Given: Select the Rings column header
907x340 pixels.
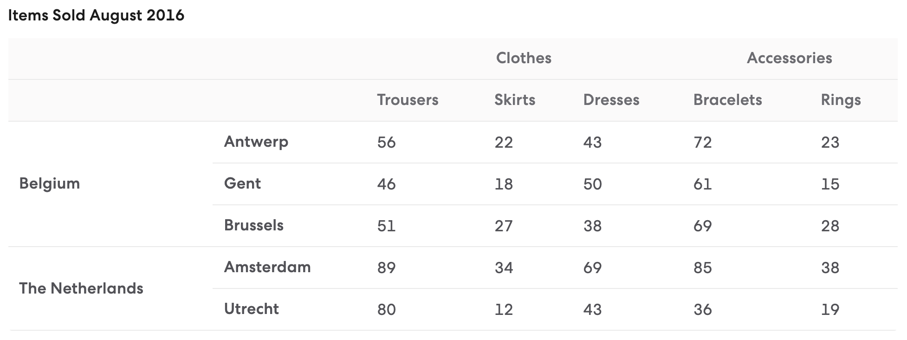Looking at the screenshot, I should pyautogui.click(x=841, y=100).
